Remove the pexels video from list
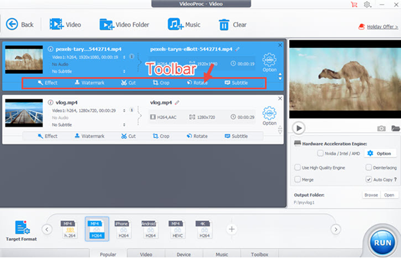Screen dimensions: 401x258 pos(280,45)
